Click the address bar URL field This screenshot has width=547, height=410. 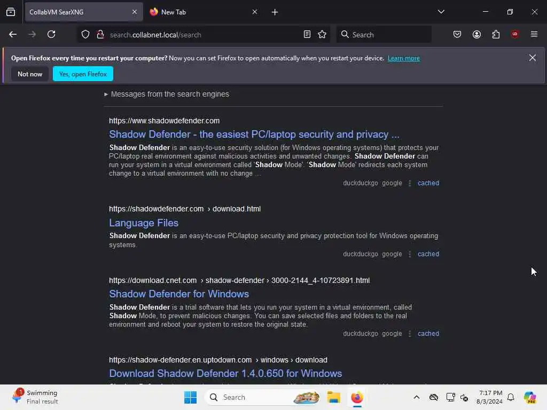point(204,35)
